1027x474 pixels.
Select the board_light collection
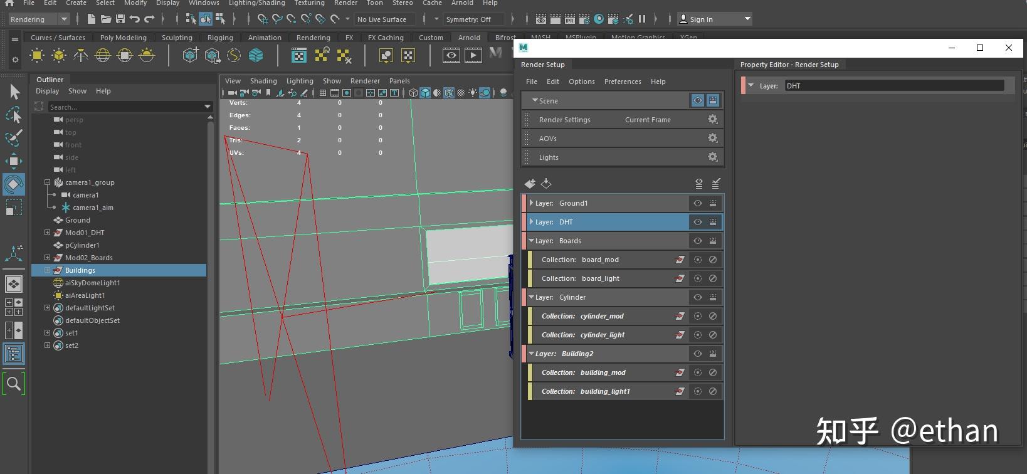click(600, 278)
